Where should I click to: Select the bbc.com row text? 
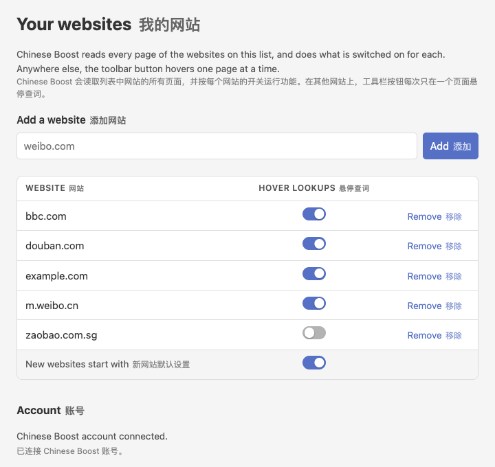click(46, 216)
